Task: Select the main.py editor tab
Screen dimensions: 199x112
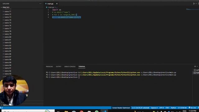Action: point(50,4)
